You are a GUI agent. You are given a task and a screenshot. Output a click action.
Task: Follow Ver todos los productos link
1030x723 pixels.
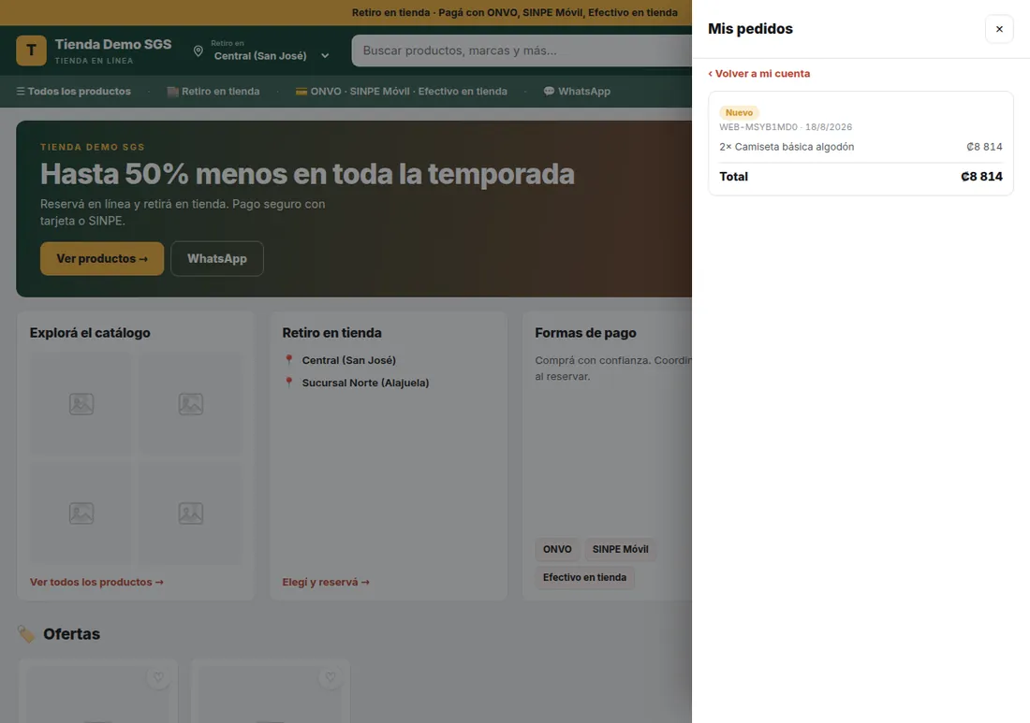click(96, 582)
